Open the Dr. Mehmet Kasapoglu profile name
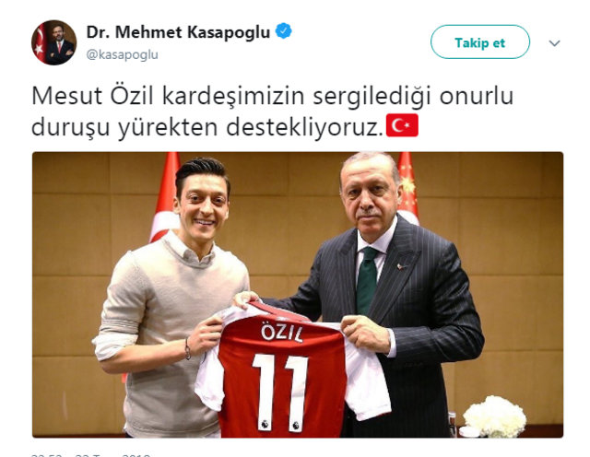 pos(178,32)
